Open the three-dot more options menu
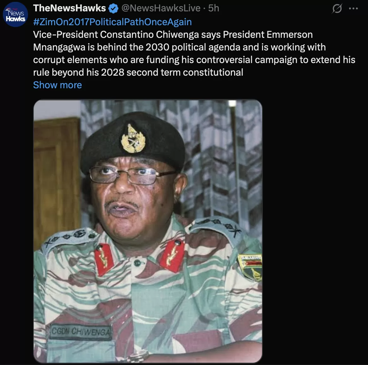 pyautogui.click(x=354, y=9)
